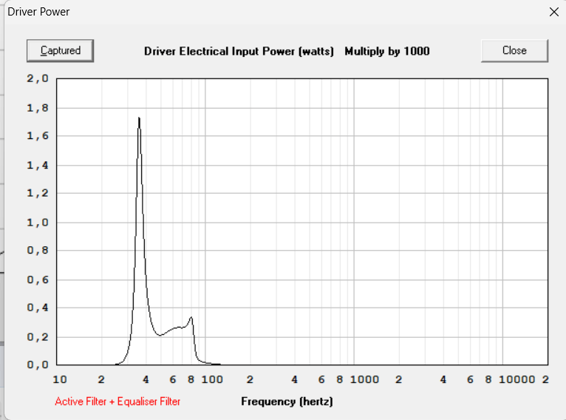Viewport: 566px width, 420px height.
Task: Click the Multiply by 1000 text
Action: [x=387, y=51]
